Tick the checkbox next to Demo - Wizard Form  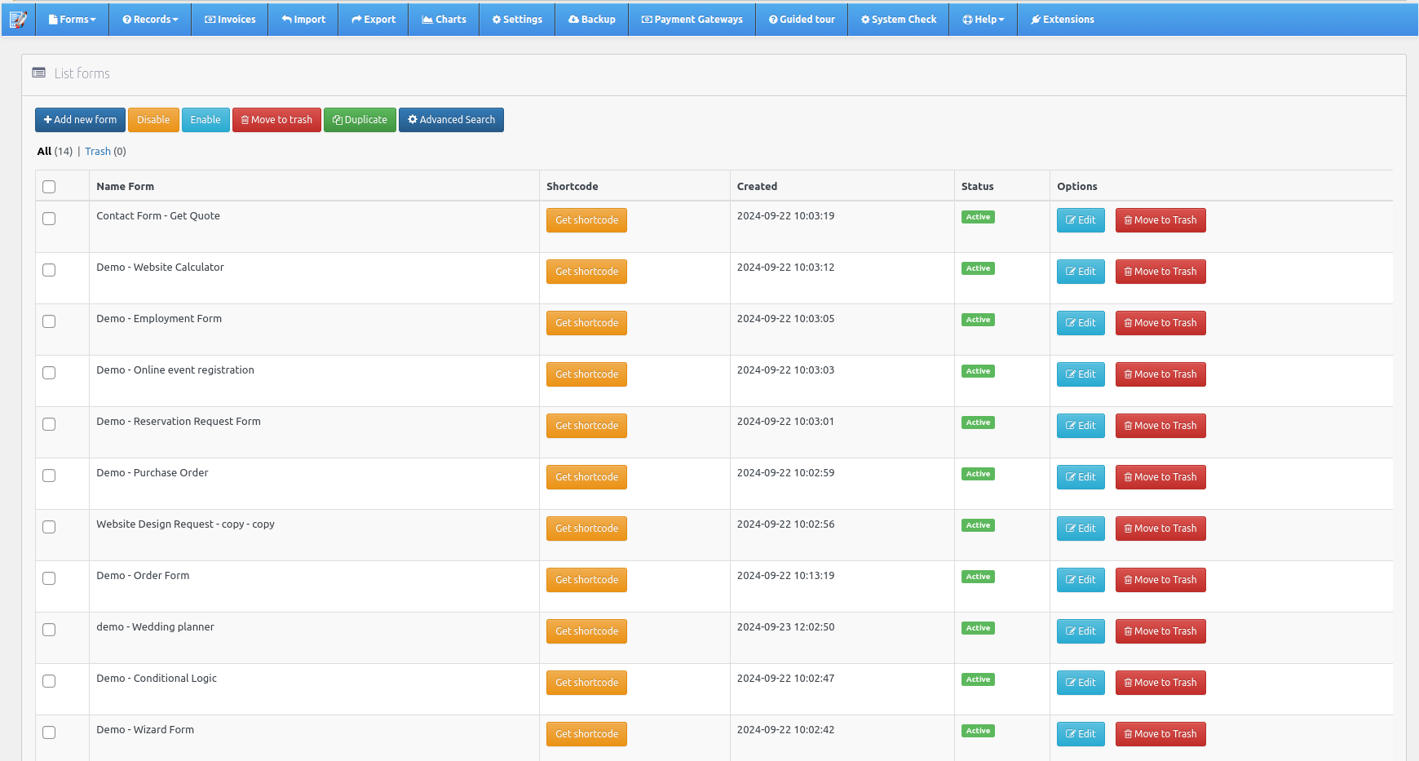pos(49,732)
